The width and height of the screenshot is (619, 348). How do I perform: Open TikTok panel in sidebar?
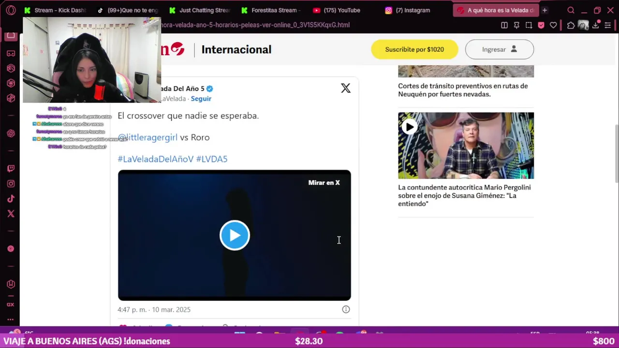tap(11, 199)
